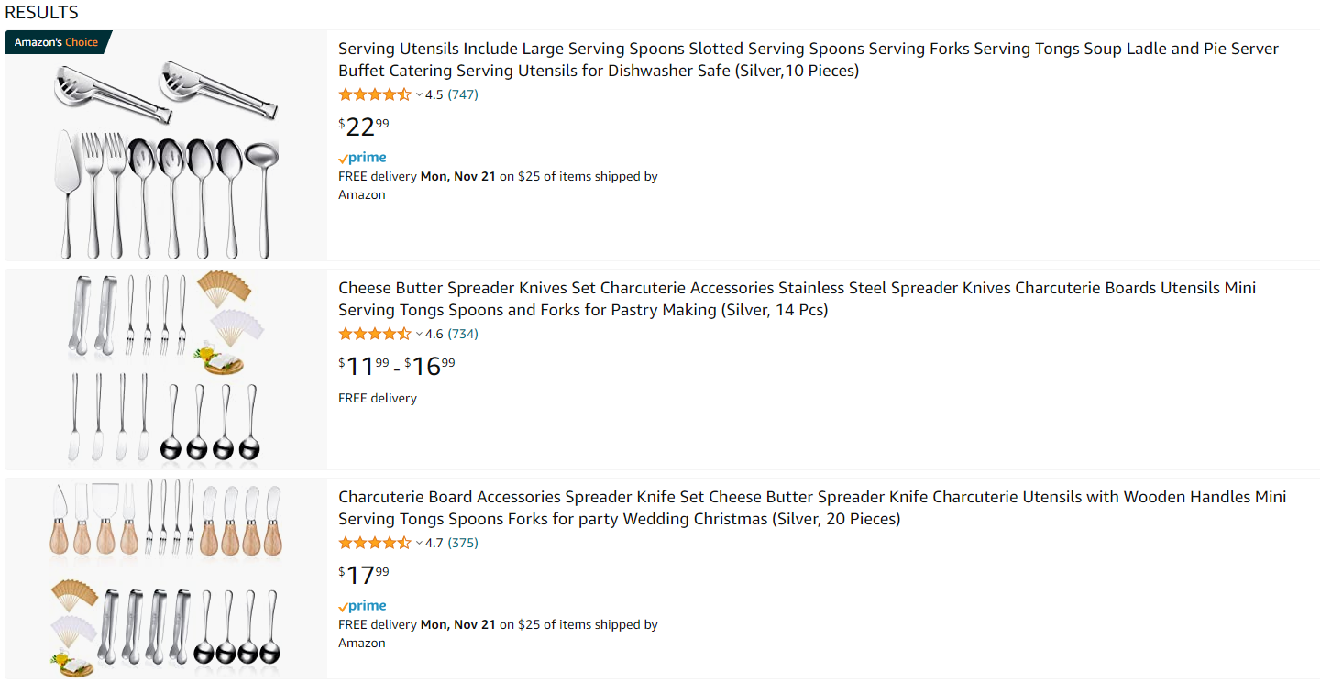Click the Amazon's Choice badge
This screenshot has width=1320, height=683.
pos(58,42)
